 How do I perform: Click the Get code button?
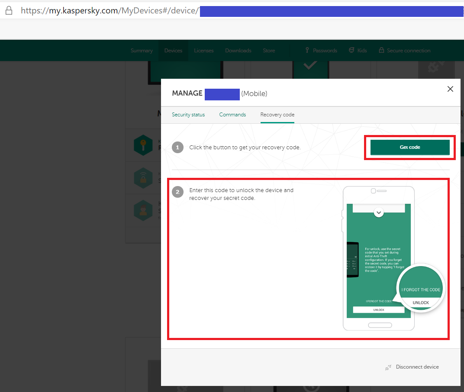point(410,148)
